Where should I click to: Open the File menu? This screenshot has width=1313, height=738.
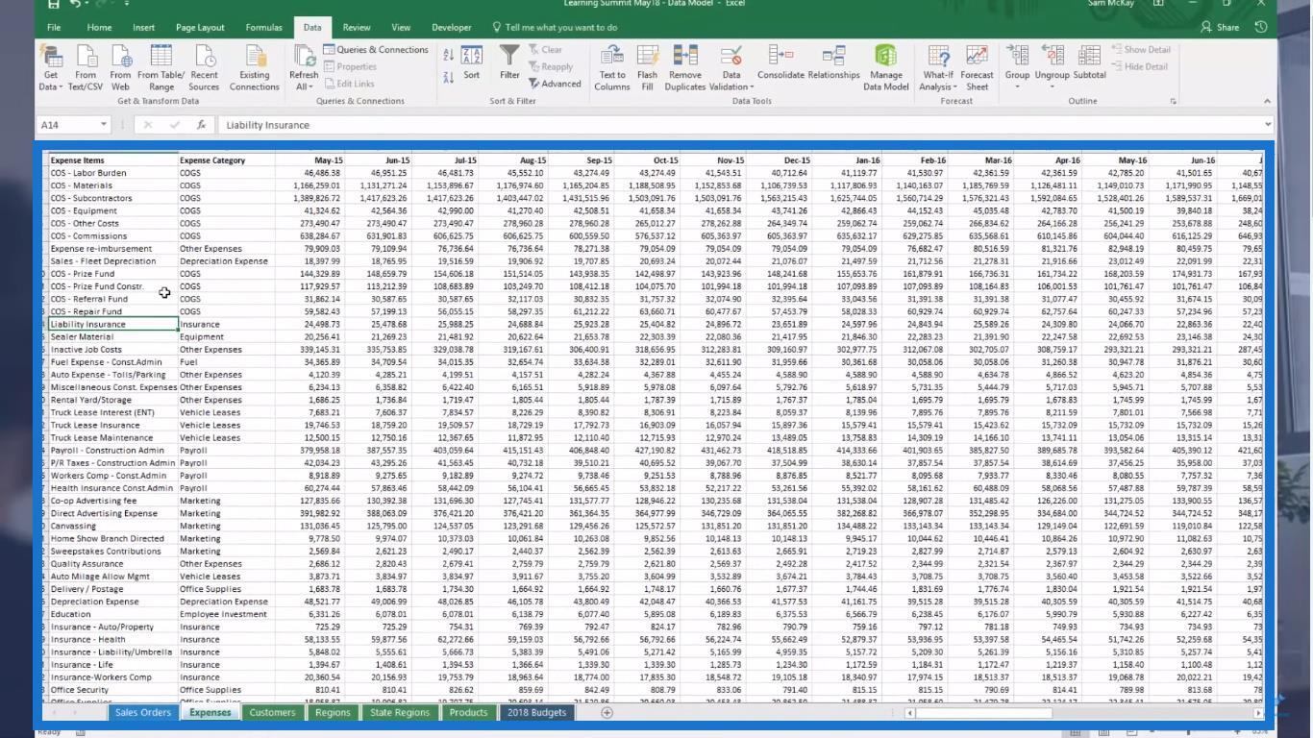[x=54, y=28]
